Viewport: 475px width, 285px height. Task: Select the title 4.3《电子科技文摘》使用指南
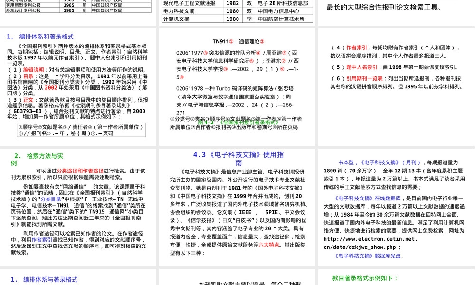pyautogui.click(x=238, y=158)
